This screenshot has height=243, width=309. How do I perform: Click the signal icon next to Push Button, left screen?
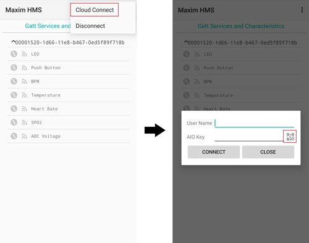coord(24,68)
